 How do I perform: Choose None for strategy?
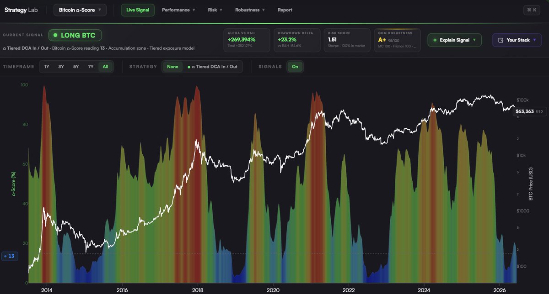(x=172, y=67)
